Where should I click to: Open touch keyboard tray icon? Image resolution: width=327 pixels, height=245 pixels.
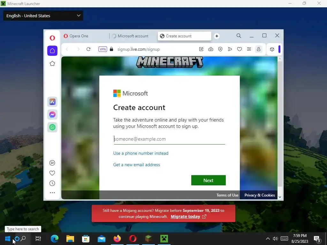(284, 239)
